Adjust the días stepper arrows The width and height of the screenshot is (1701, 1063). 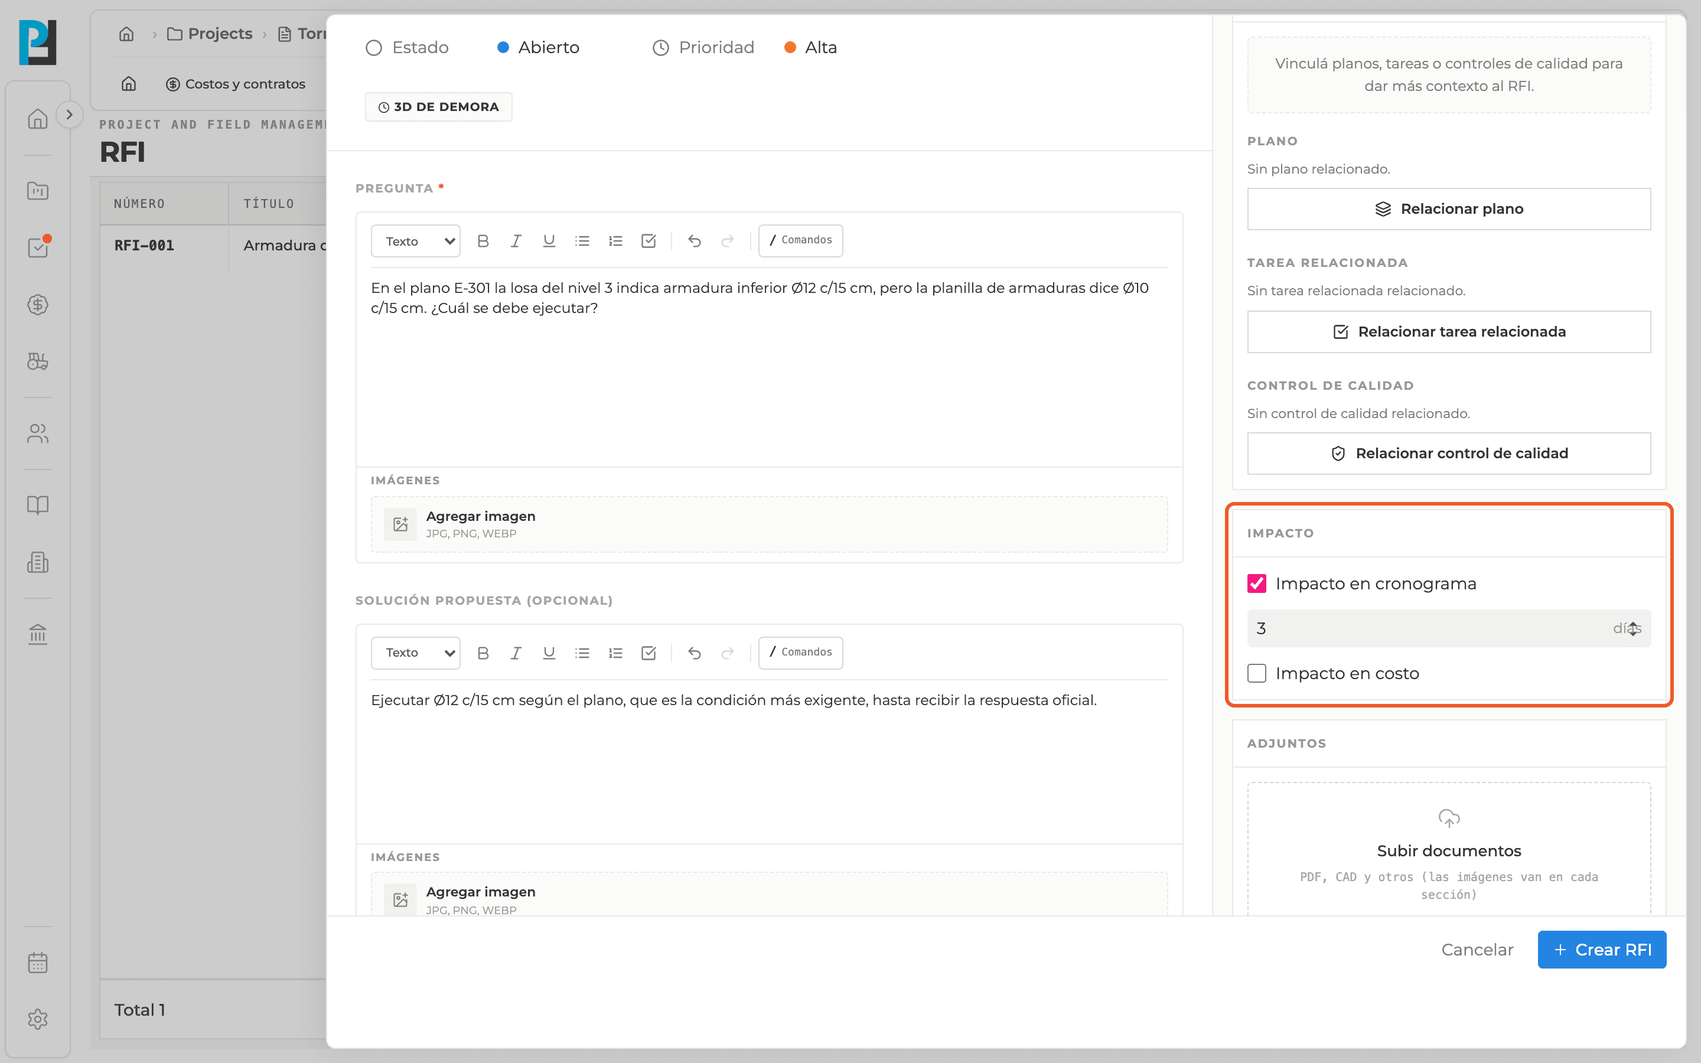1634,628
